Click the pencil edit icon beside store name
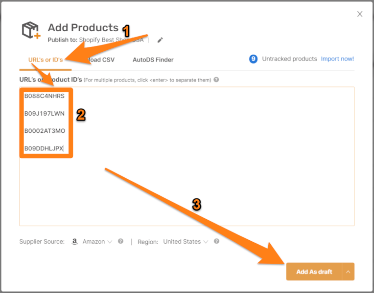The image size is (374, 293). click(x=160, y=40)
